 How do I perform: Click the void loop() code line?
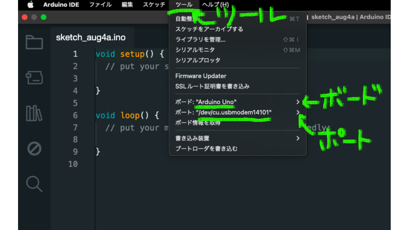(128, 115)
